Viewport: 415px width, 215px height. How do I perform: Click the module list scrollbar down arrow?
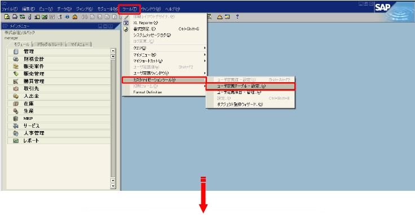(113, 186)
